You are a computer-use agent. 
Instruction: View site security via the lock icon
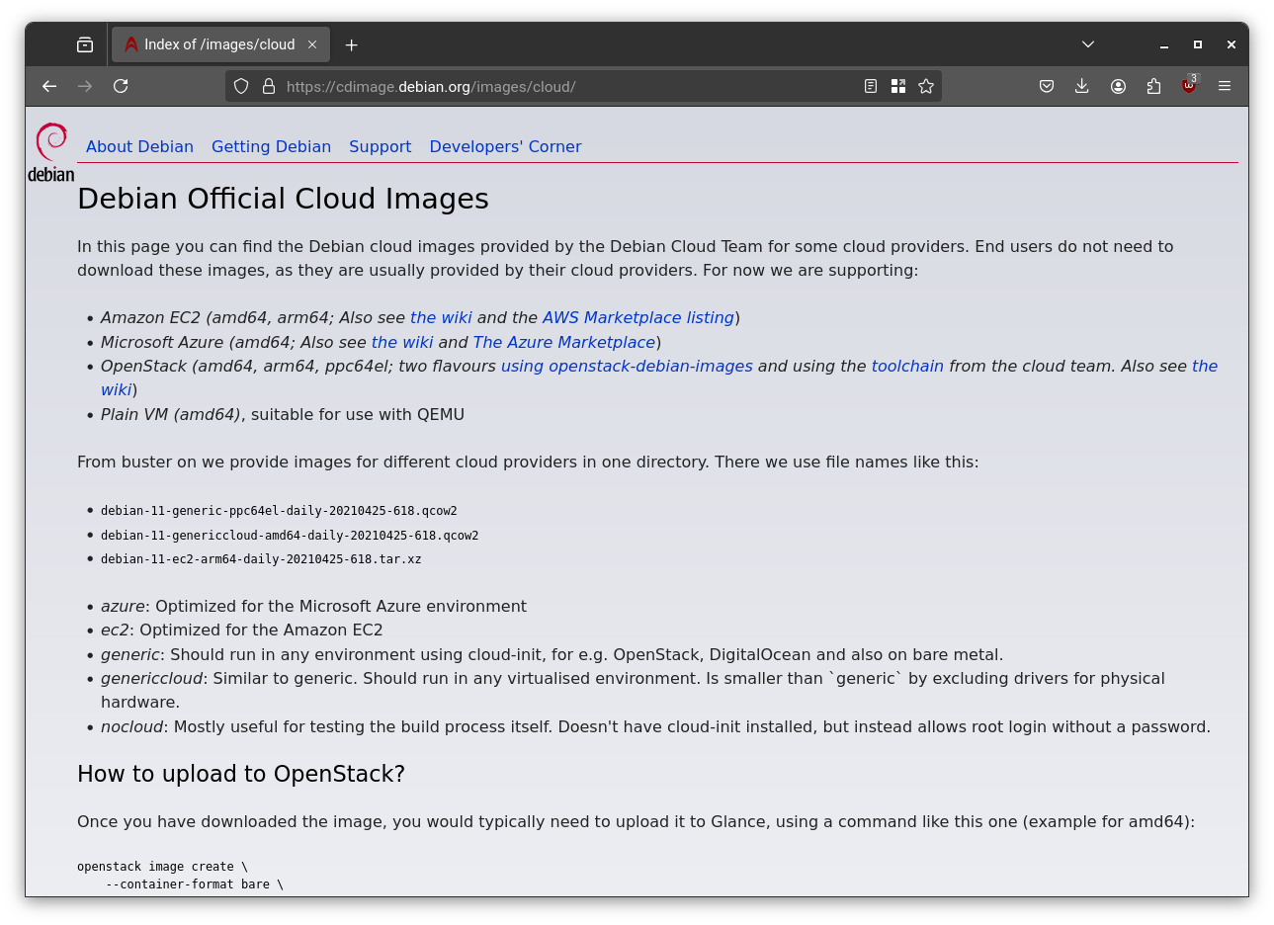[269, 86]
